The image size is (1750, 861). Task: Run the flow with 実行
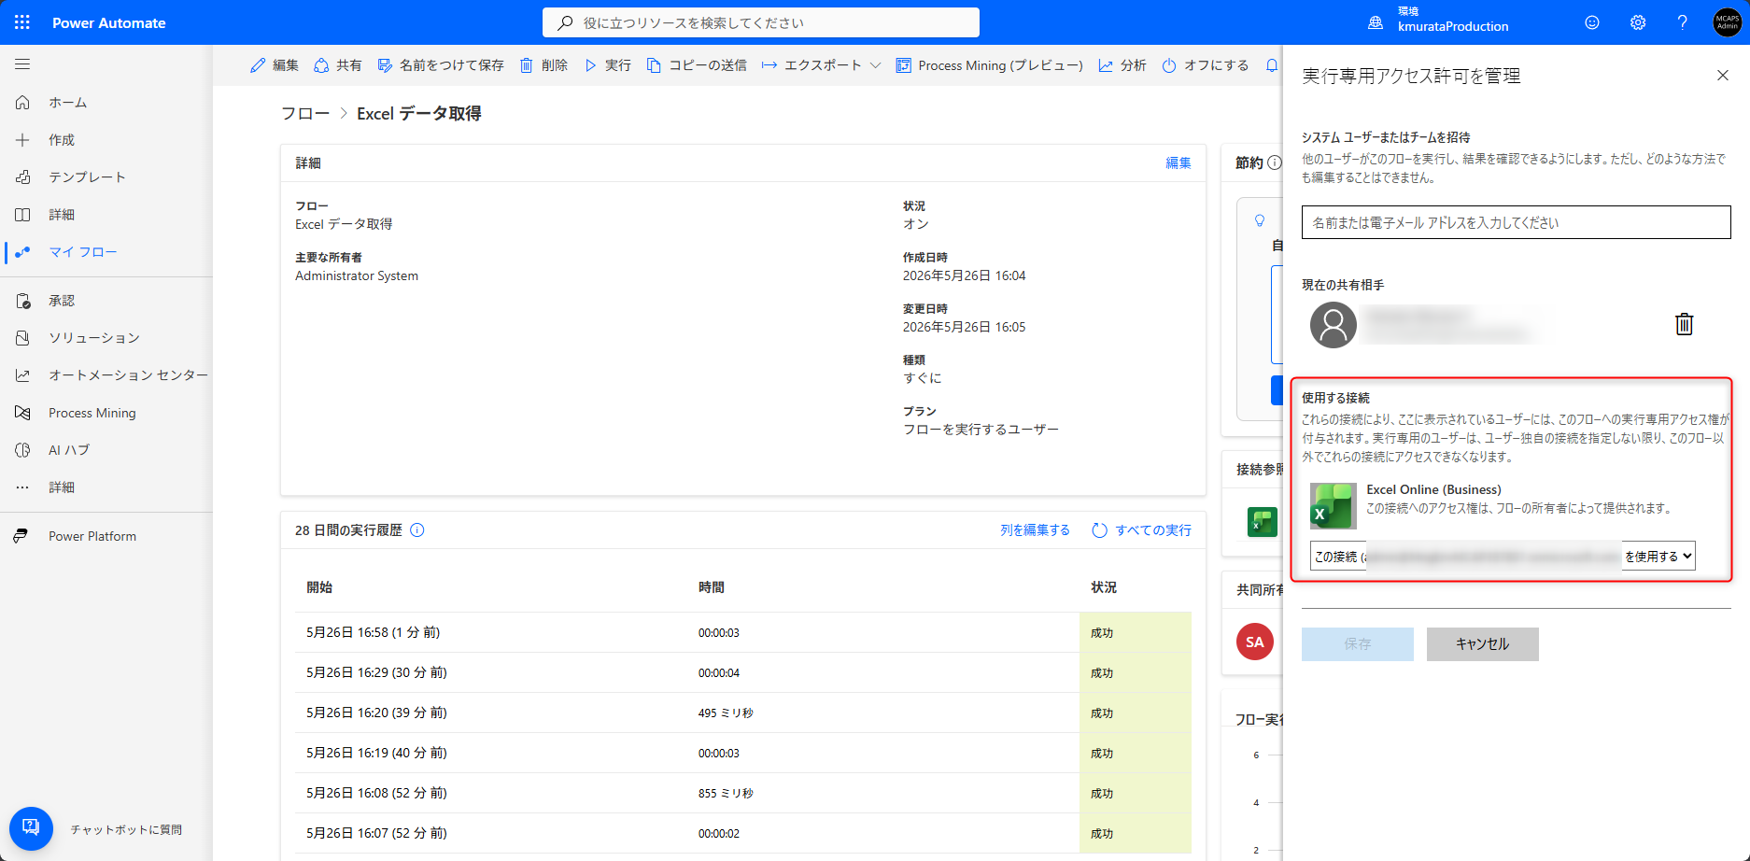[x=608, y=65]
